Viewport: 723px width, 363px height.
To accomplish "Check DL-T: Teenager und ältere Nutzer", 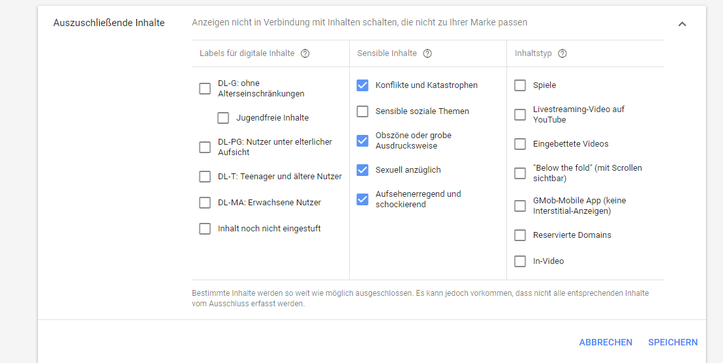I will tap(205, 177).
